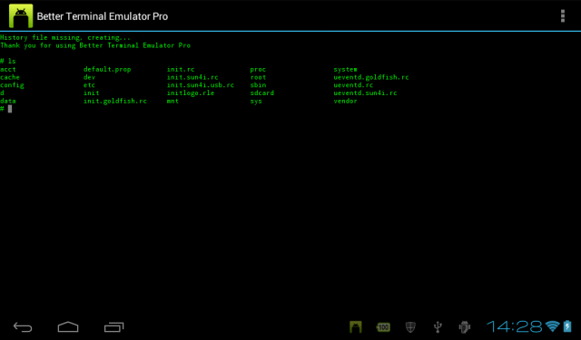Tap the Android debugging notification icon
Screen dimensions: 581x340
[464, 327]
